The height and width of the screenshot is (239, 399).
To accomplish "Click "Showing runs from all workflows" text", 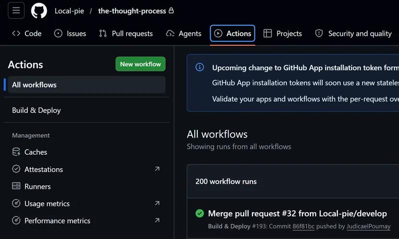I will tap(239, 146).
